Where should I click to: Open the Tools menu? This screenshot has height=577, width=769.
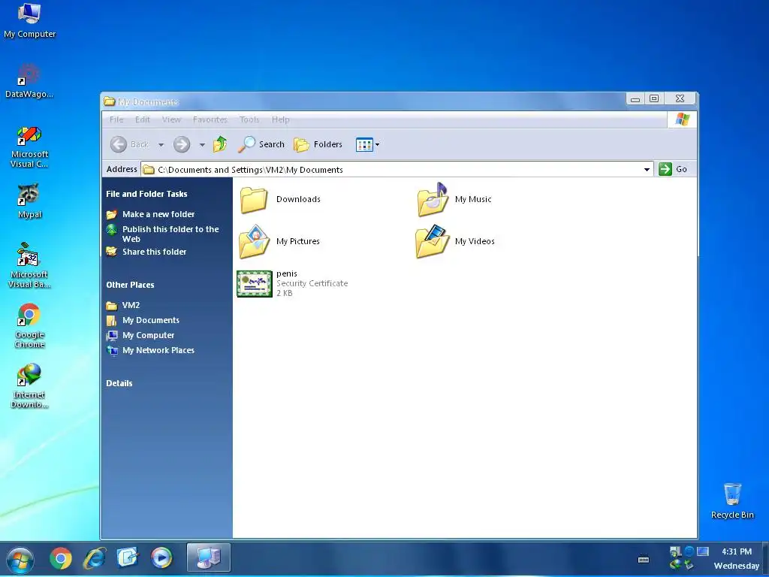coord(249,119)
